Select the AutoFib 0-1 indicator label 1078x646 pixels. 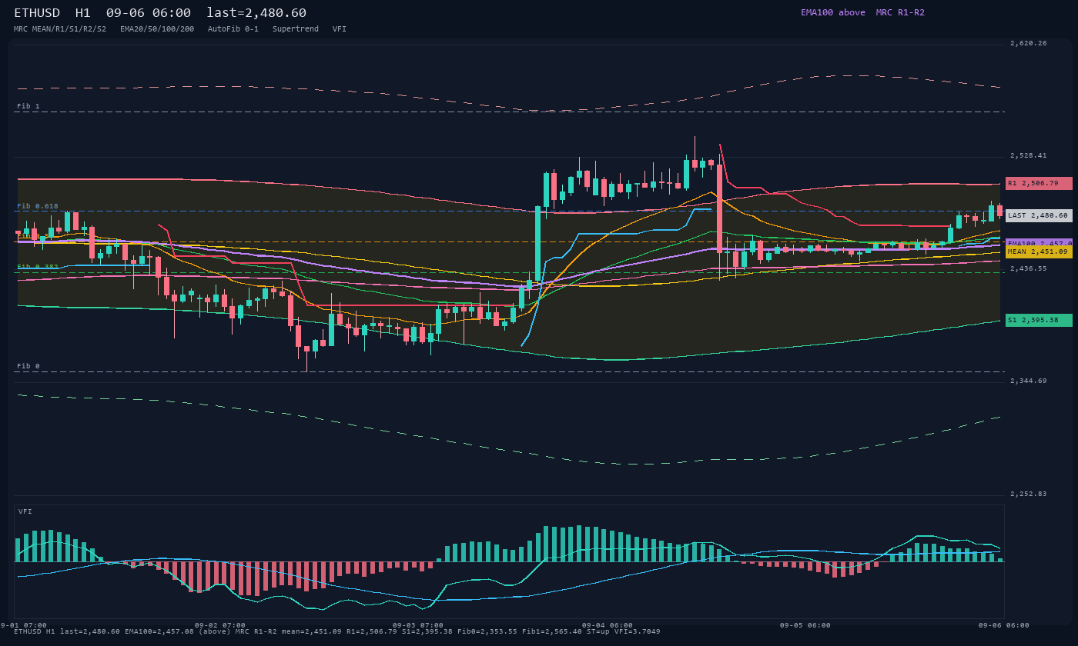(x=233, y=29)
